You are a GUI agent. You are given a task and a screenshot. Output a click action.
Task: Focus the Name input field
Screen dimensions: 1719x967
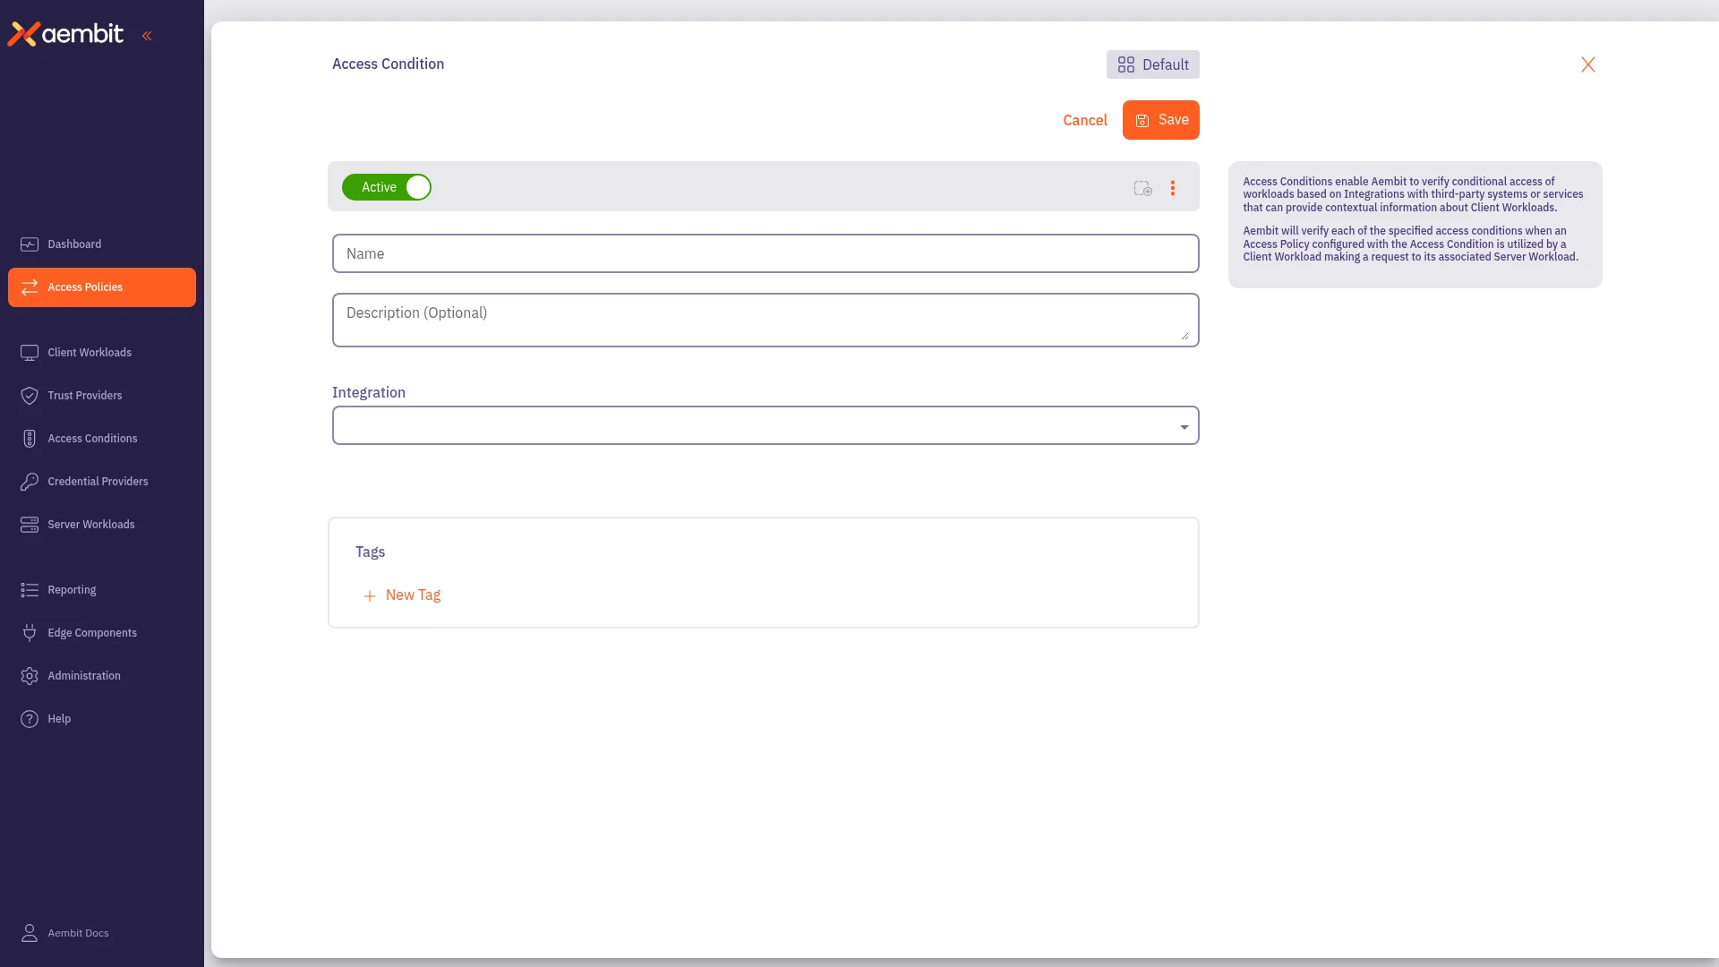[x=765, y=253]
